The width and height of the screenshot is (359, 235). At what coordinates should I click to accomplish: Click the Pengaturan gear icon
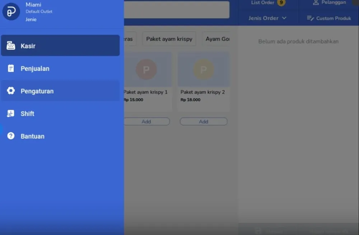(x=11, y=91)
